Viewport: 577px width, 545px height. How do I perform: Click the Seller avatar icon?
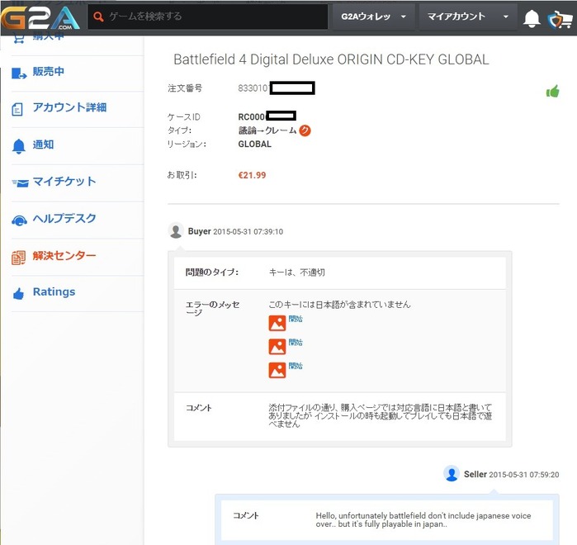pyautogui.click(x=452, y=473)
